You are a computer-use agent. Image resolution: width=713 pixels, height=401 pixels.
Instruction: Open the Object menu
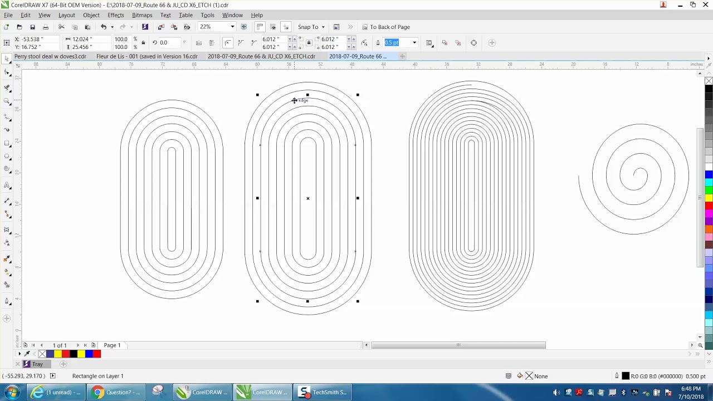[91, 15]
